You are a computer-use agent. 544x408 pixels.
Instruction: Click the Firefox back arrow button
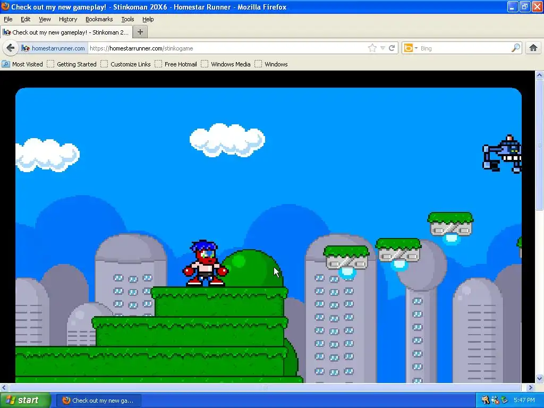point(10,48)
